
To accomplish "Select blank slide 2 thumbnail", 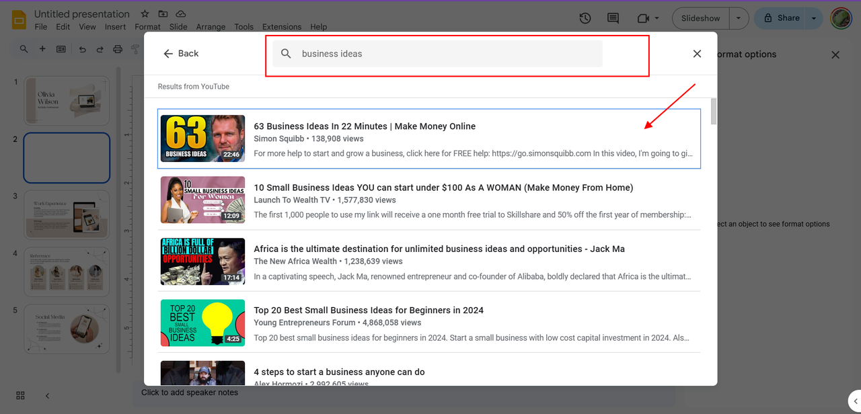I will (67, 158).
